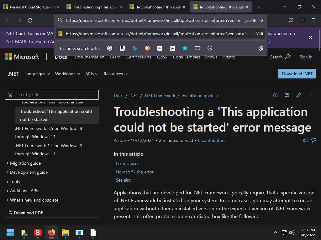Reload the current page
The width and height of the screenshot is (321, 240).
coord(30,20)
